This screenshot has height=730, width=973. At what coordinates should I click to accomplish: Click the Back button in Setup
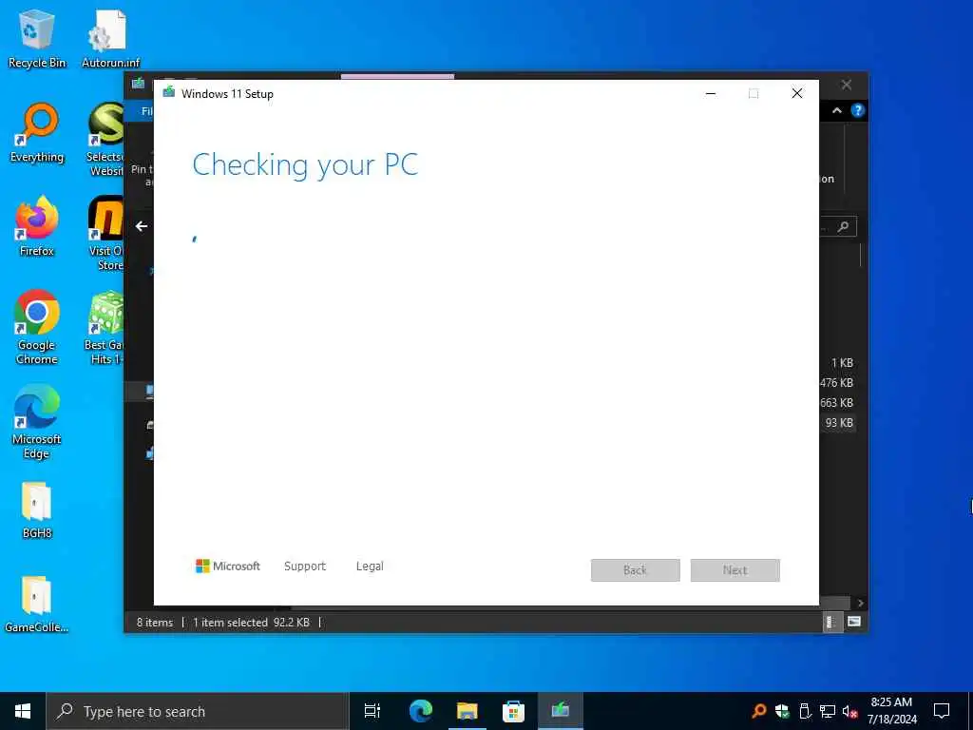(636, 570)
